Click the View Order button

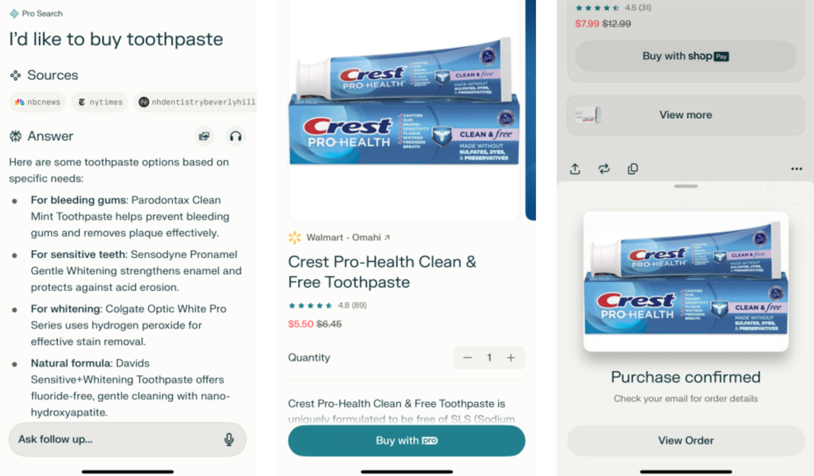(686, 440)
